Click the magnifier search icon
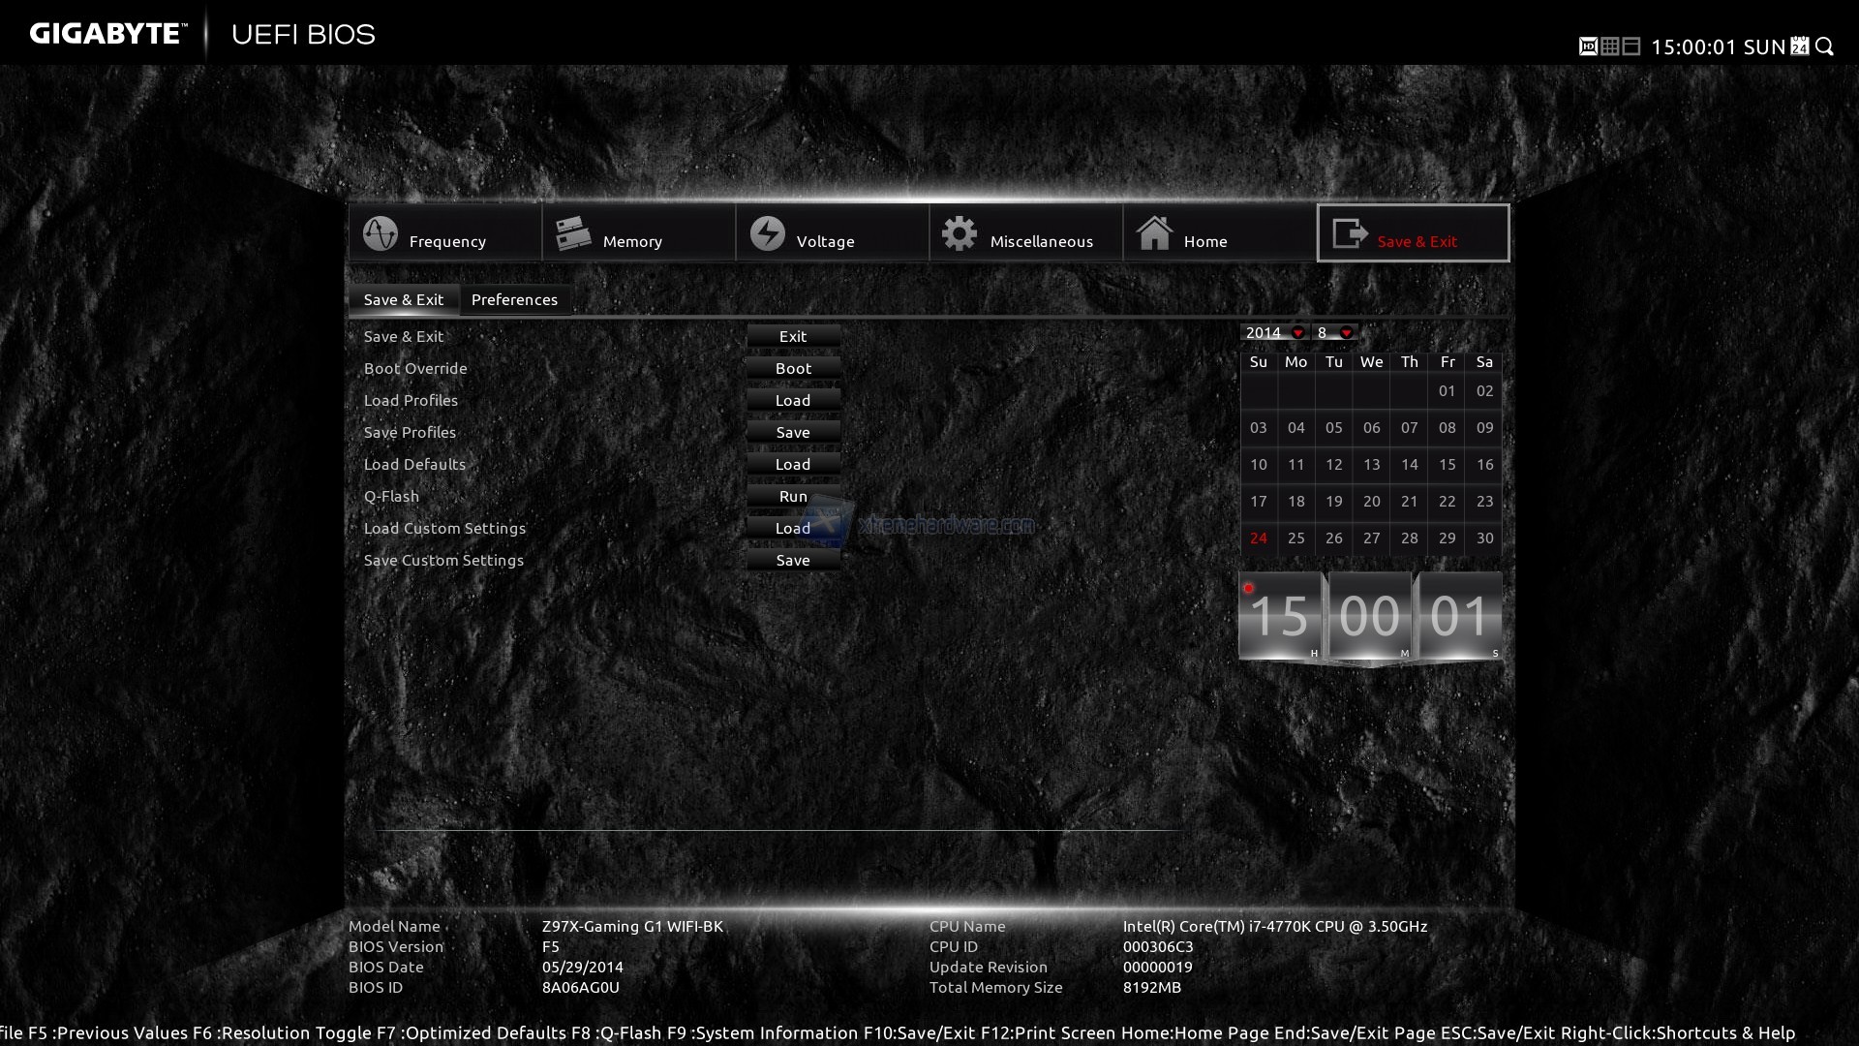1859x1046 pixels. tap(1824, 46)
